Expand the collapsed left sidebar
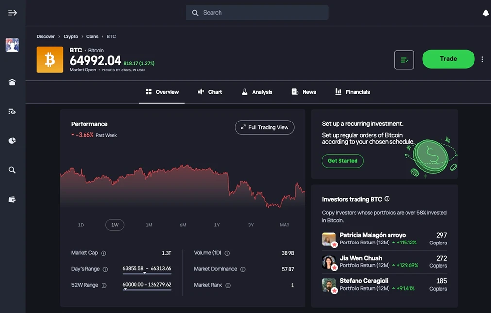Screen dimensions: 491x313 point(12,13)
